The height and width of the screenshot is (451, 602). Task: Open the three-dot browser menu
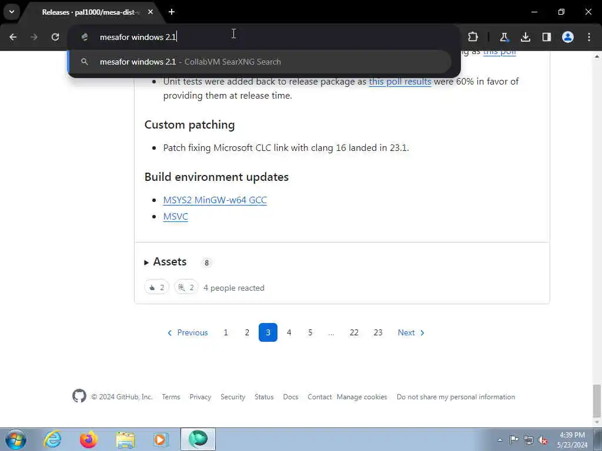[589, 37]
